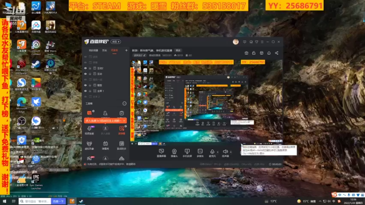Add a screen capture source
The image size is (365, 205).
[162, 153]
